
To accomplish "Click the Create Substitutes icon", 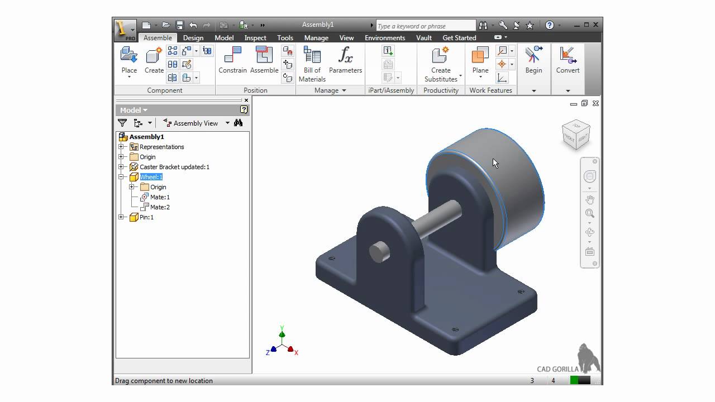I will (x=441, y=55).
